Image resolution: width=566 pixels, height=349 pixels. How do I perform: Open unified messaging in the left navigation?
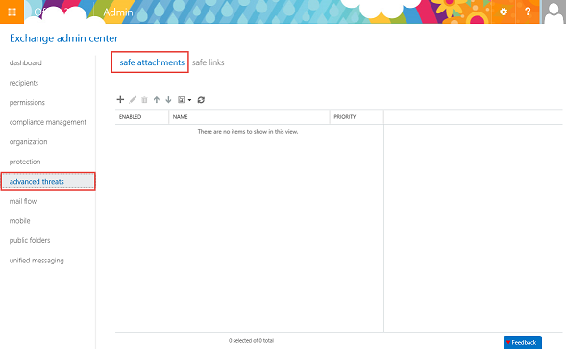(x=37, y=261)
